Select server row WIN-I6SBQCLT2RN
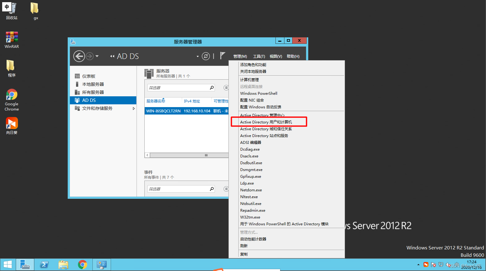The height and width of the screenshot is (271, 486). point(187,111)
